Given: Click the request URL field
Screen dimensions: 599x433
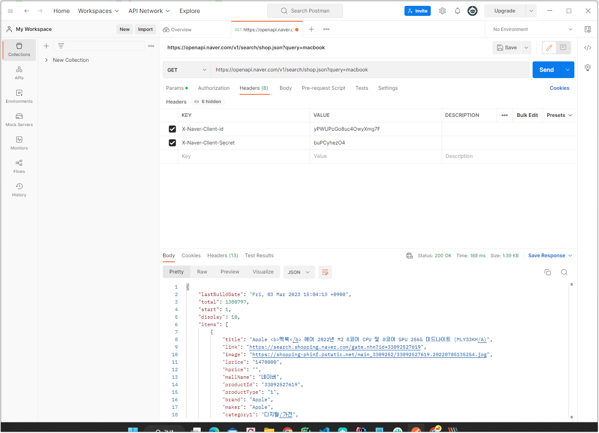Looking at the screenshot, I should [x=370, y=70].
